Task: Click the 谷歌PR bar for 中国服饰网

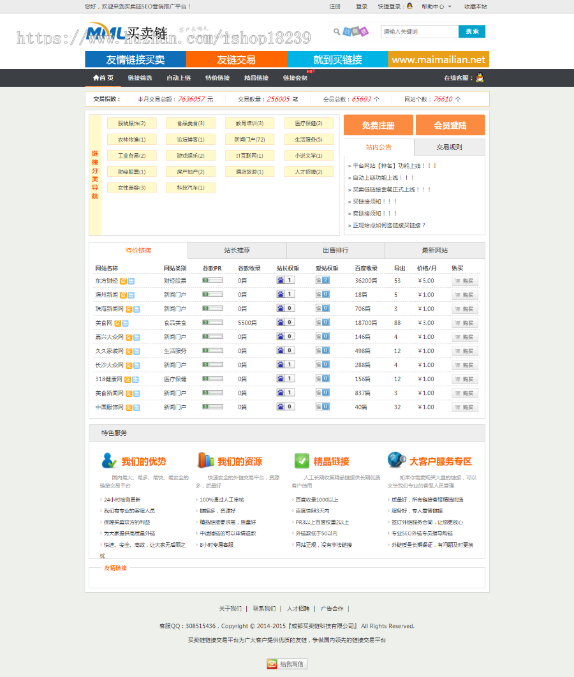Action: 213,406
